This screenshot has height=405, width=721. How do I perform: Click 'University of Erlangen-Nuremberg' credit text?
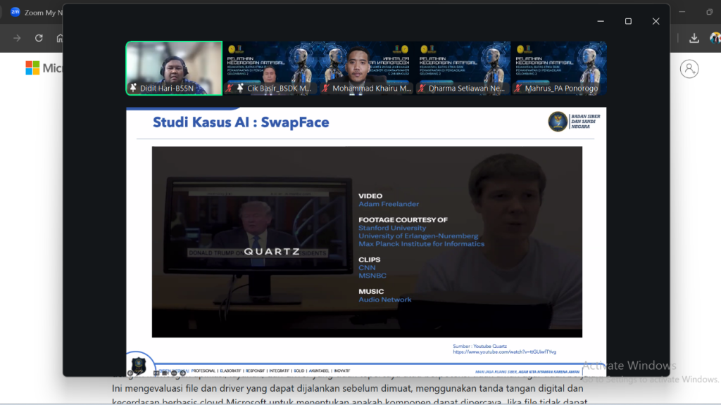pos(418,236)
